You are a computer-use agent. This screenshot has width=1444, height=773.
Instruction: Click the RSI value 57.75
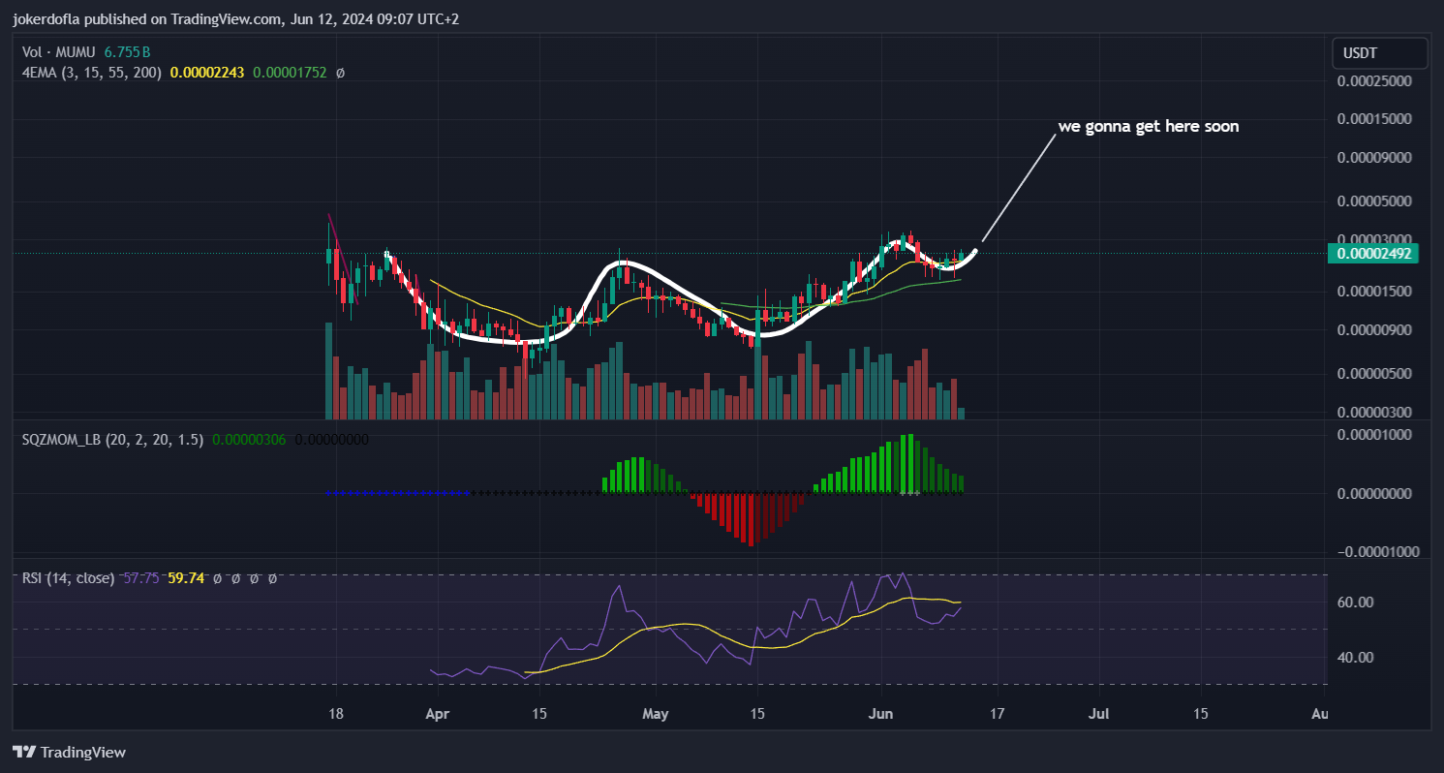(x=141, y=578)
